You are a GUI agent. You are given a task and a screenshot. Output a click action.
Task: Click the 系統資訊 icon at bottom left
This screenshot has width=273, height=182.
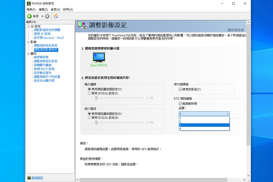(x=29, y=178)
